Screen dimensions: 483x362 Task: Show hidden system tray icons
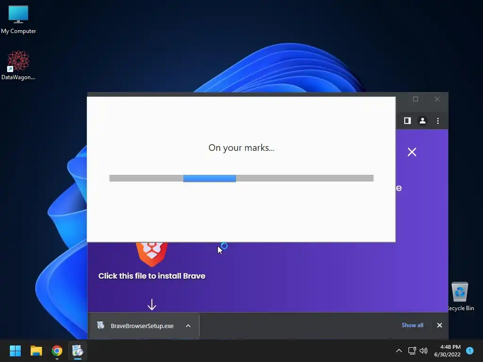click(399, 351)
